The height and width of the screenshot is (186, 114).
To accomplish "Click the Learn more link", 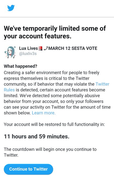I will click(x=44, y=113).
